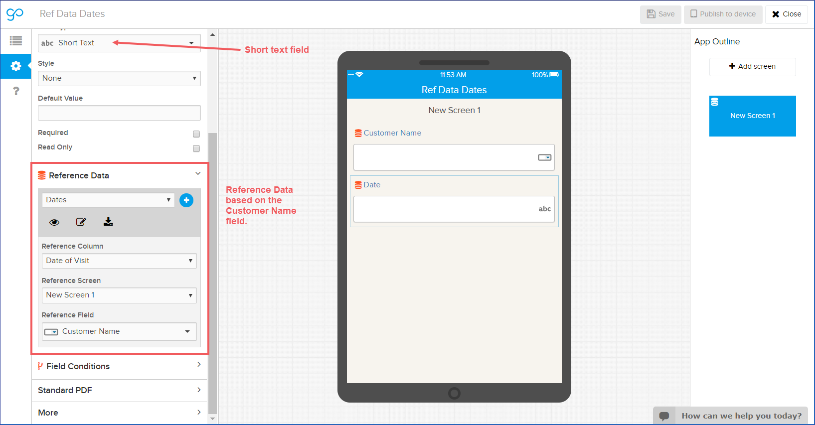Expand the Standard PDF section
Image resolution: width=815 pixels, height=425 pixels.
(x=119, y=390)
